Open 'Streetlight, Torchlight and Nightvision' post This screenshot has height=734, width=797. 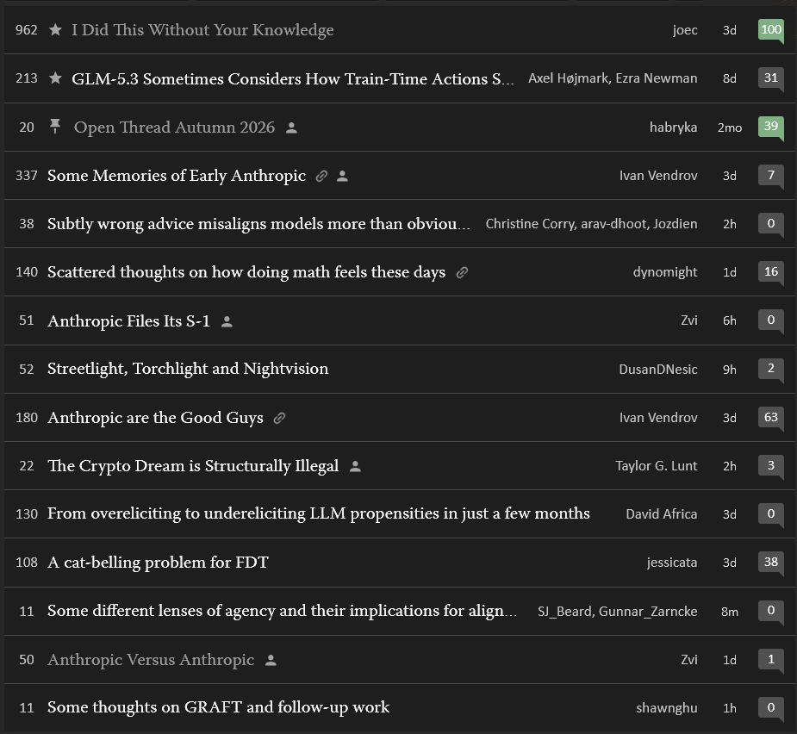tap(188, 369)
